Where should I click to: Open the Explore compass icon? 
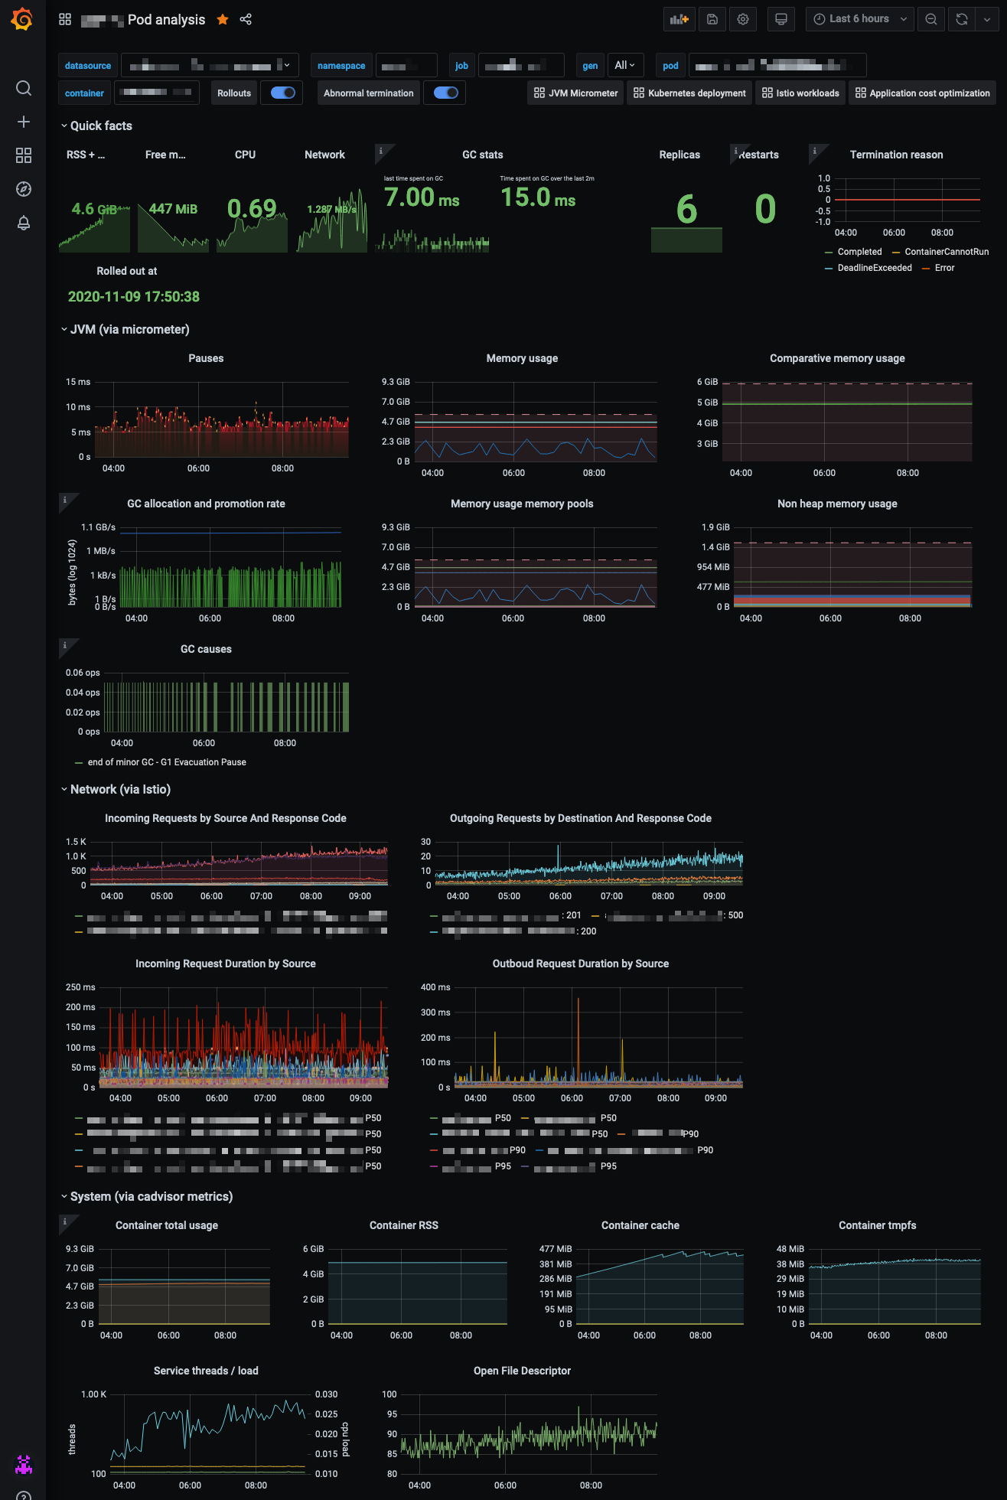tap(24, 189)
